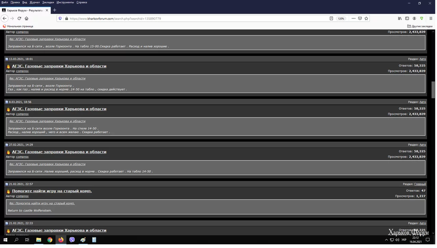Viewport: 437px width, 248px height.
Task: Open the Журнал menu
Action: [34, 2]
